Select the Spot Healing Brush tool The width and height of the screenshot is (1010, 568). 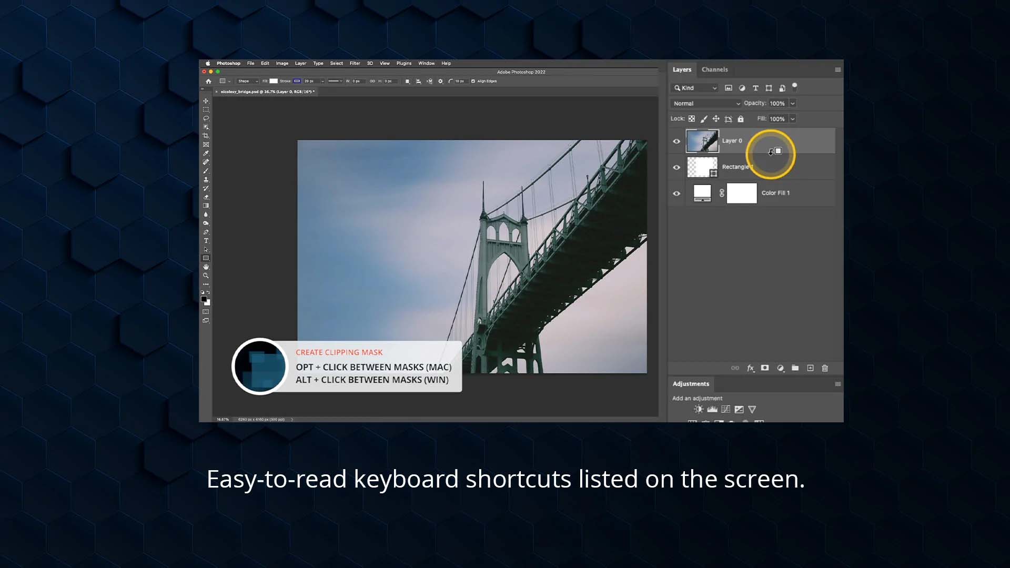tap(206, 162)
